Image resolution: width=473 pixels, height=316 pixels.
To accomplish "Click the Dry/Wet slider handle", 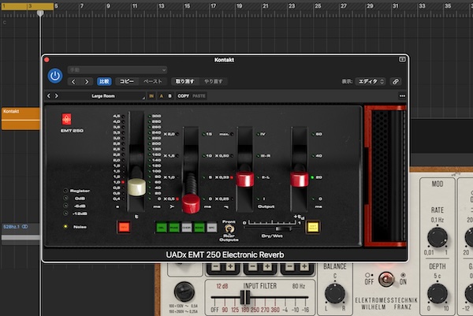I will coord(284,229).
